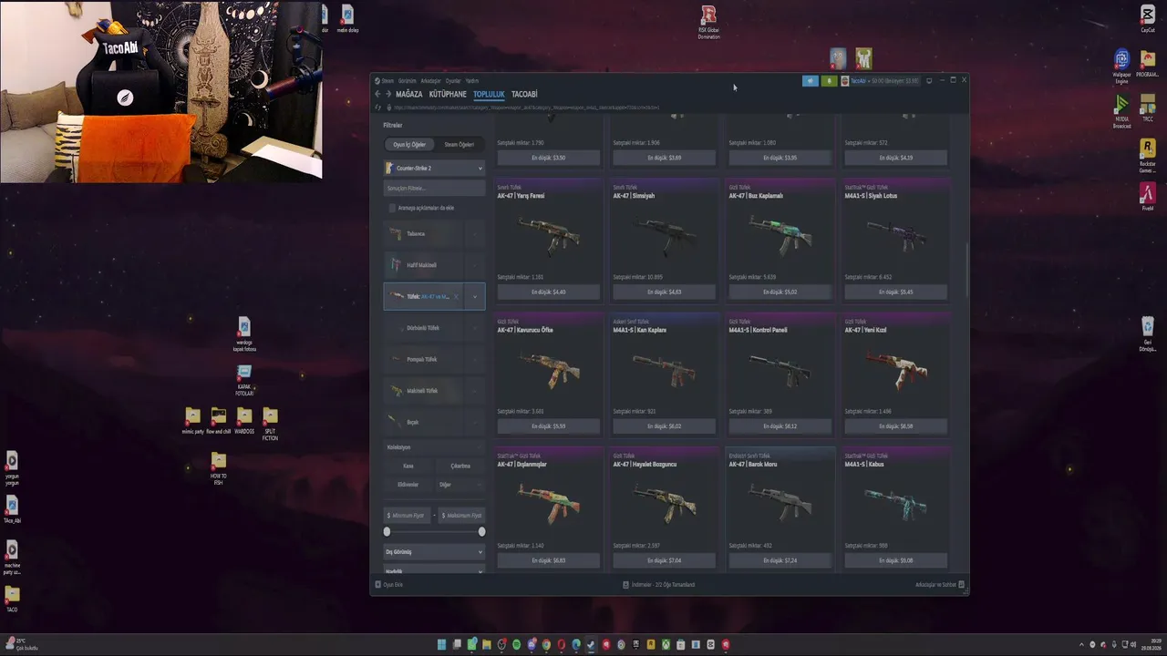Open the Recycle Bin on desktop
This screenshot has height=656, width=1167.
coord(1148,333)
